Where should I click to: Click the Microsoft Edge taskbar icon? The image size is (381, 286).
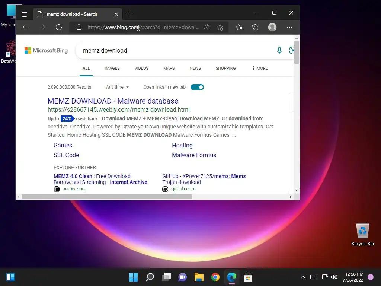(231, 277)
